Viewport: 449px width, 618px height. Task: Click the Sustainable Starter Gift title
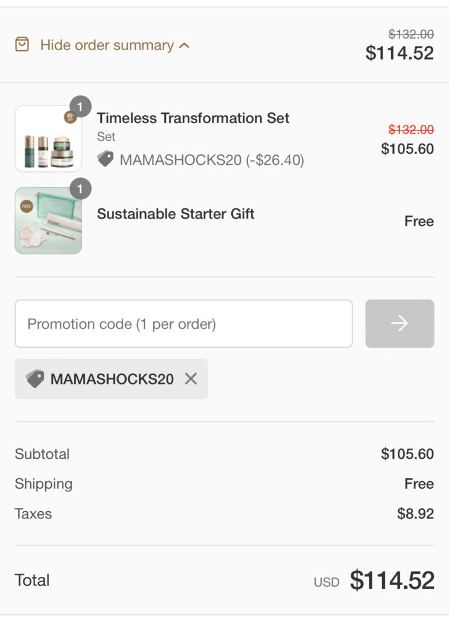[x=176, y=214]
